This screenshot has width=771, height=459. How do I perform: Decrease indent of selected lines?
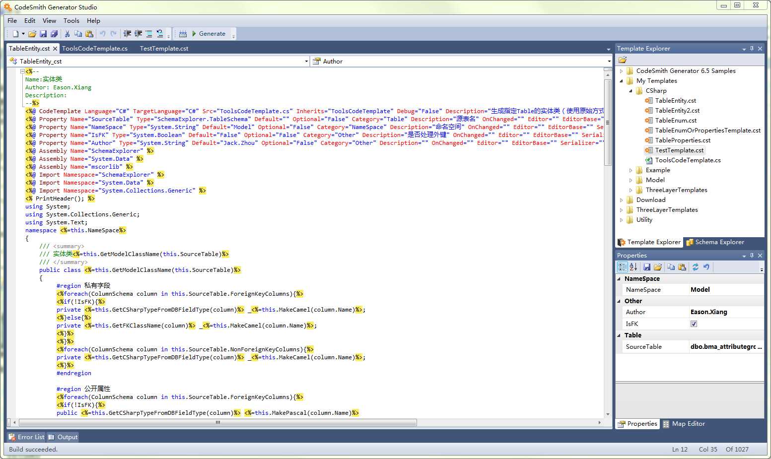(x=127, y=34)
